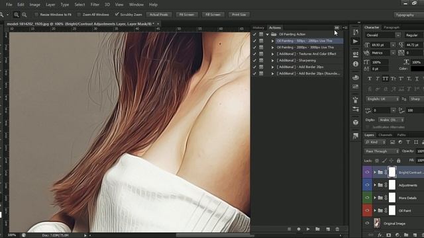Click the Fit Screen button
Image resolution: width=424 pixels, height=238 pixels.
point(187,15)
